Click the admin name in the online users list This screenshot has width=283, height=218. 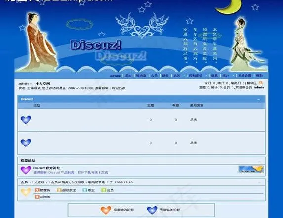[45, 197]
